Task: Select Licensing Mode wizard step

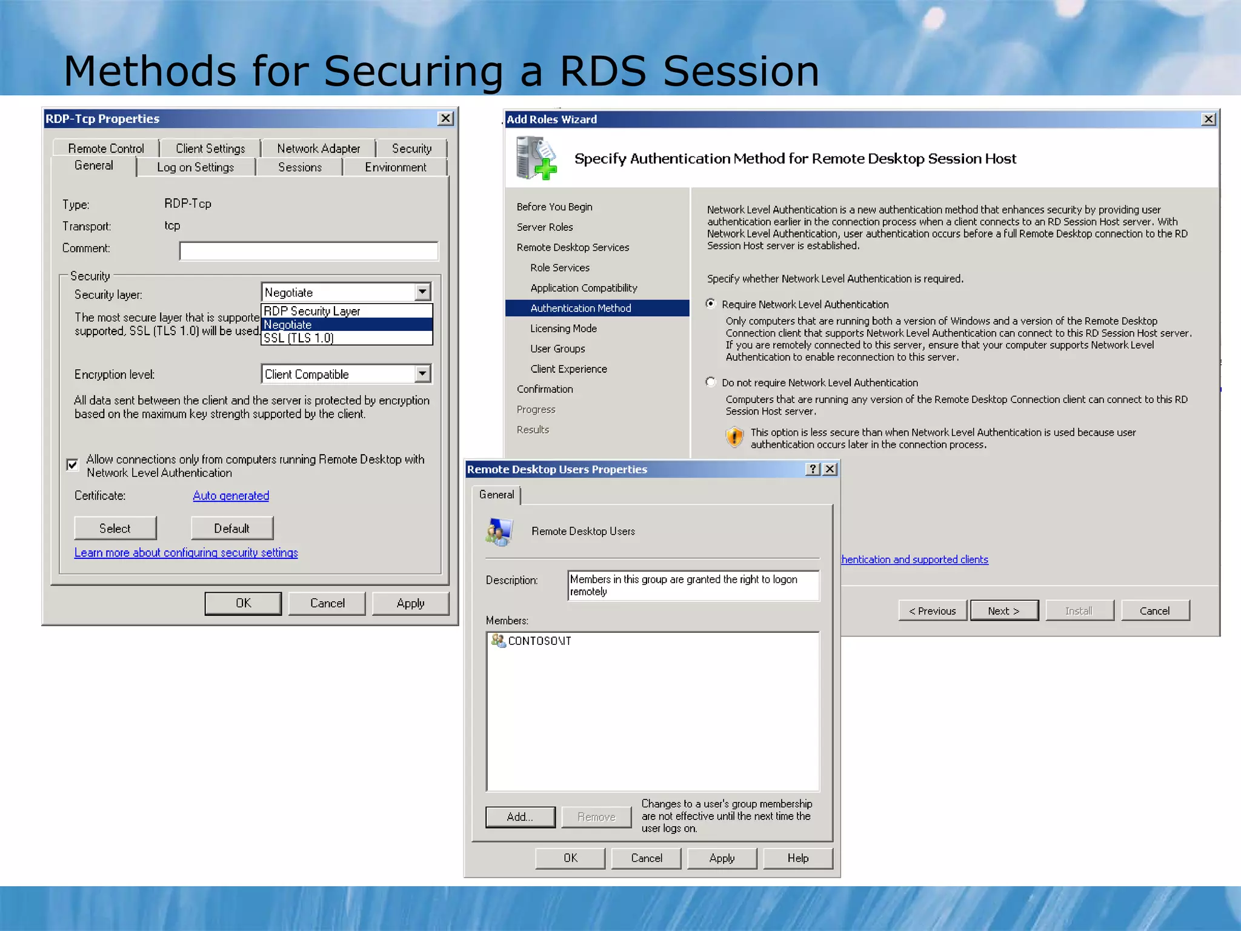Action: tap(564, 329)
